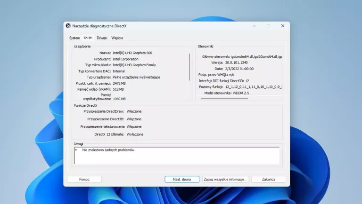Click Przyspieszenie teksturowania Włączone value
The height and width of the screenshot is (204, 362).
coord(134,127)
